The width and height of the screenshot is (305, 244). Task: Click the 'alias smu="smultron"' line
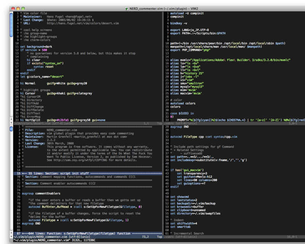[187, 83]
